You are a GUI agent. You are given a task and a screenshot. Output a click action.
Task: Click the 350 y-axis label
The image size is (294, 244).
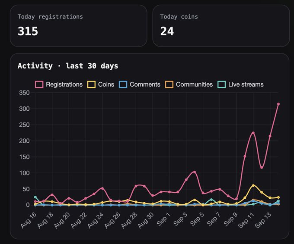point(24,93)
